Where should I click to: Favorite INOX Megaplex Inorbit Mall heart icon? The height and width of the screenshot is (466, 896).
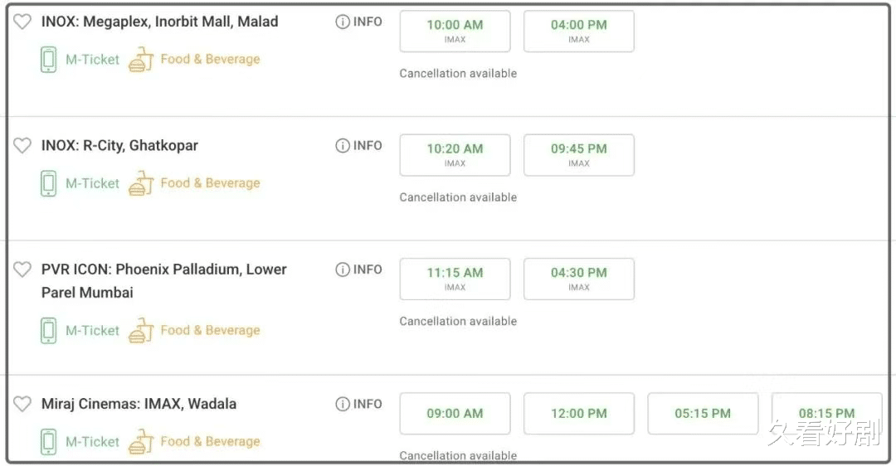coord(22,22)
